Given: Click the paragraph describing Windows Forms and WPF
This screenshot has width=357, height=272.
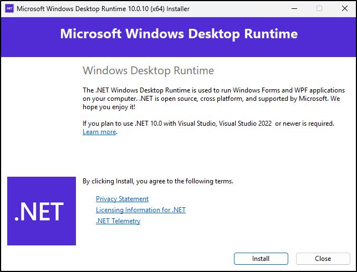Looking at the screenshot, I should click(x=213, y=99).
